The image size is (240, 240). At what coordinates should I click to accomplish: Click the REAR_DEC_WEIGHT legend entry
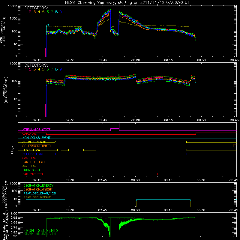37,197
